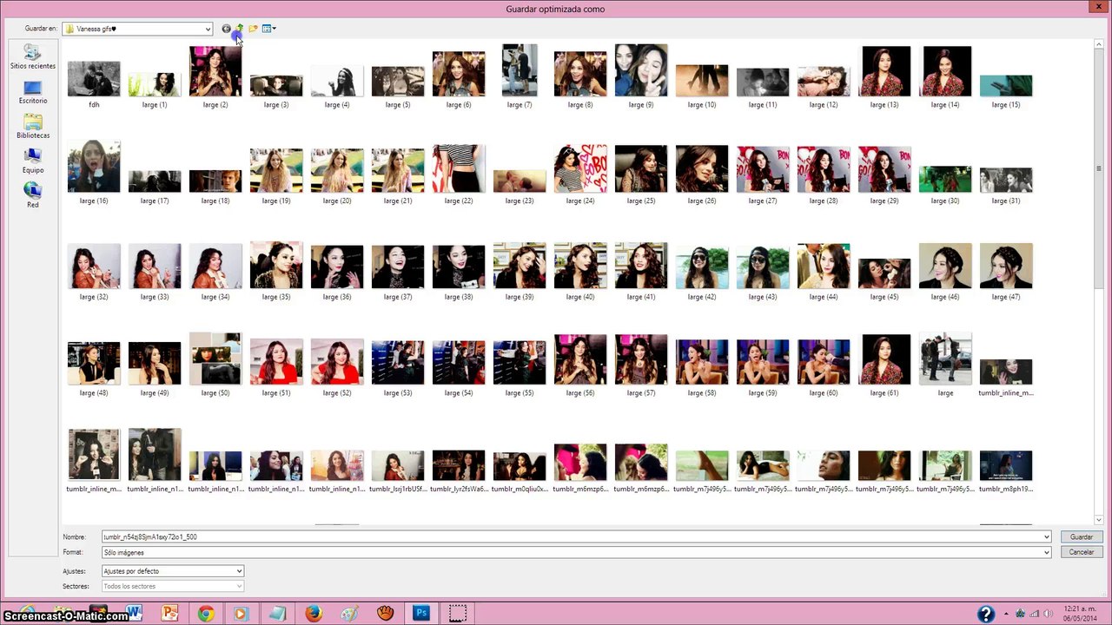Select Equipo in the sidebar
The width and height of the screenshot is (1112, 625).
32,161
